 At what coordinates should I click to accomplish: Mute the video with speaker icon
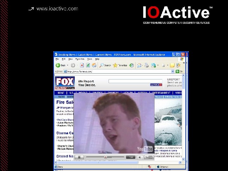(x=140, y=157)
